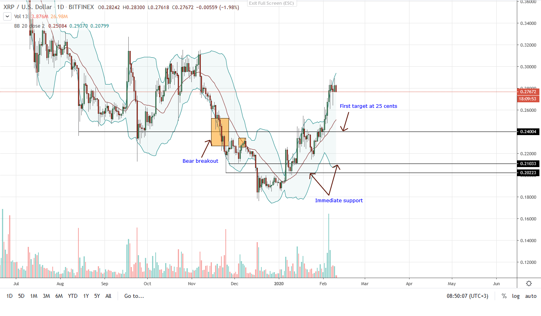
Task: Click the Feb label on time axis
Action: pos(323,284)
